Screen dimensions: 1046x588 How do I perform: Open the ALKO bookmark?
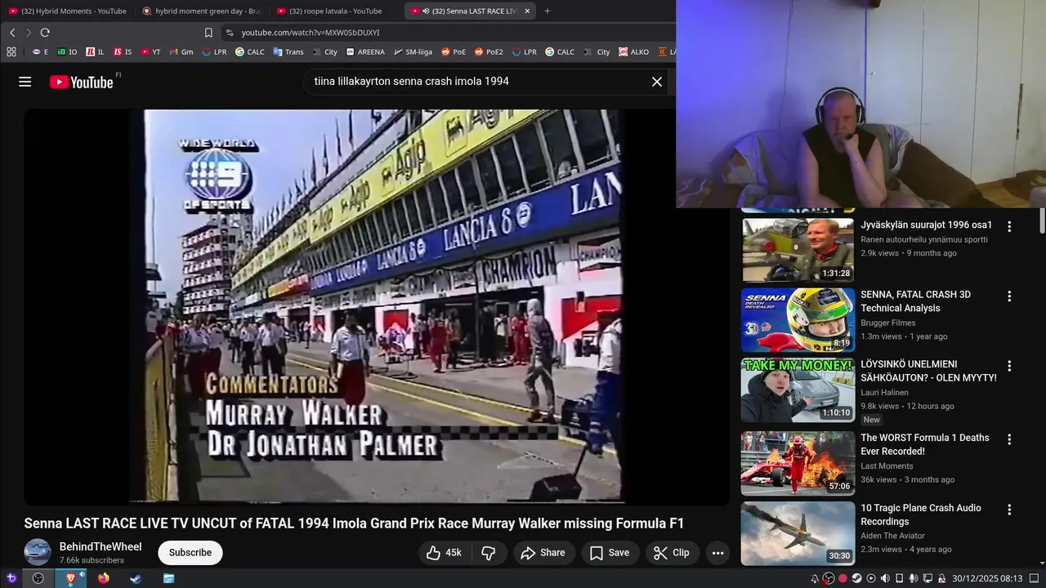click(x=633, y=51)
